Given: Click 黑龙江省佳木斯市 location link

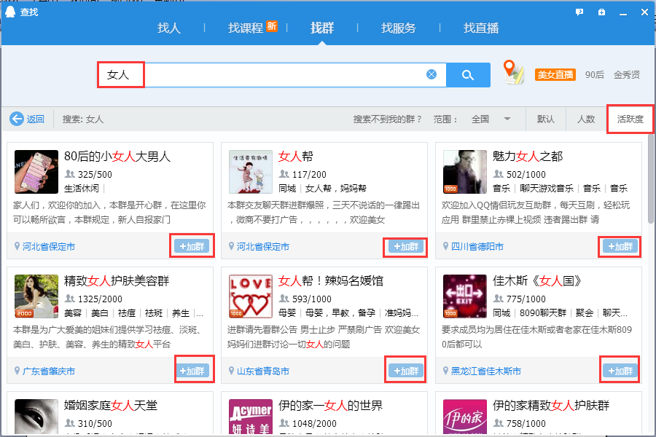Looking at the screenshot, I should [485, 371].
